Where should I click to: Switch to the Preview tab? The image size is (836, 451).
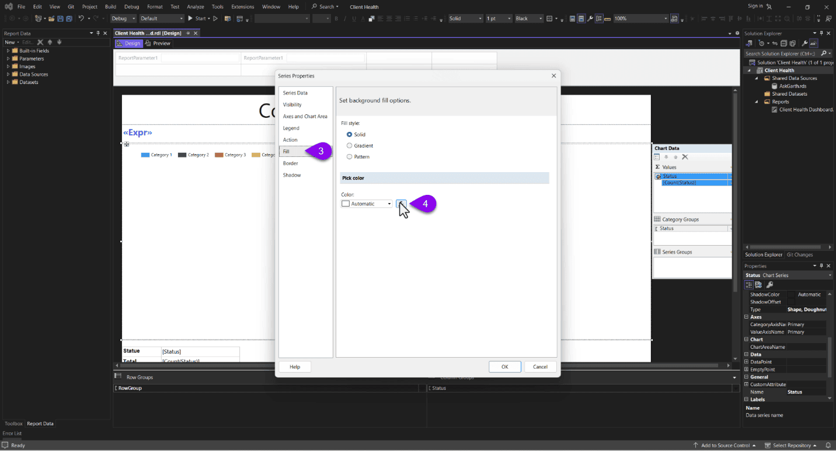(x=158, y=43)
